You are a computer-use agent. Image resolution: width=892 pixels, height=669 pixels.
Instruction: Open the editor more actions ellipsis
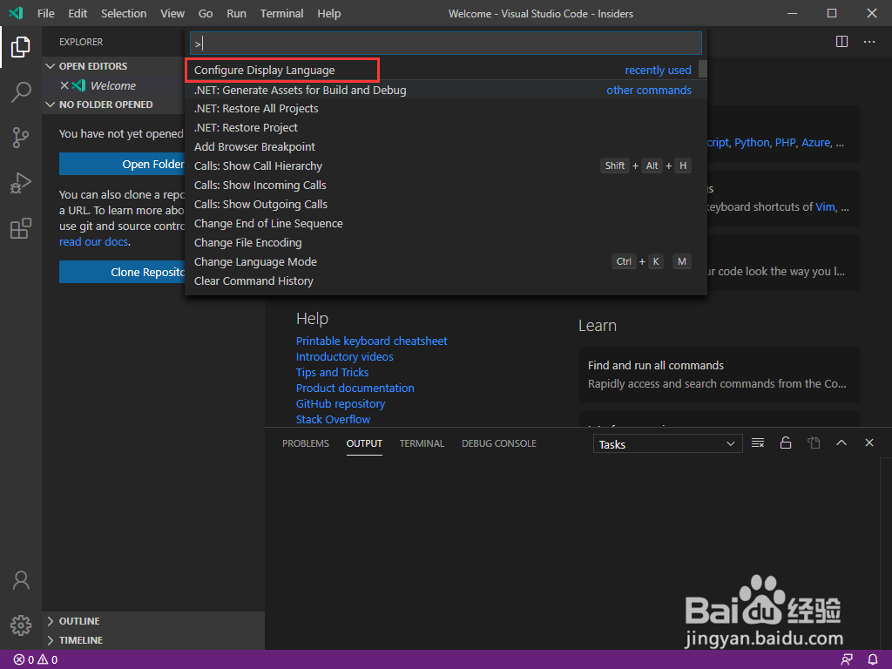(869, 42)
